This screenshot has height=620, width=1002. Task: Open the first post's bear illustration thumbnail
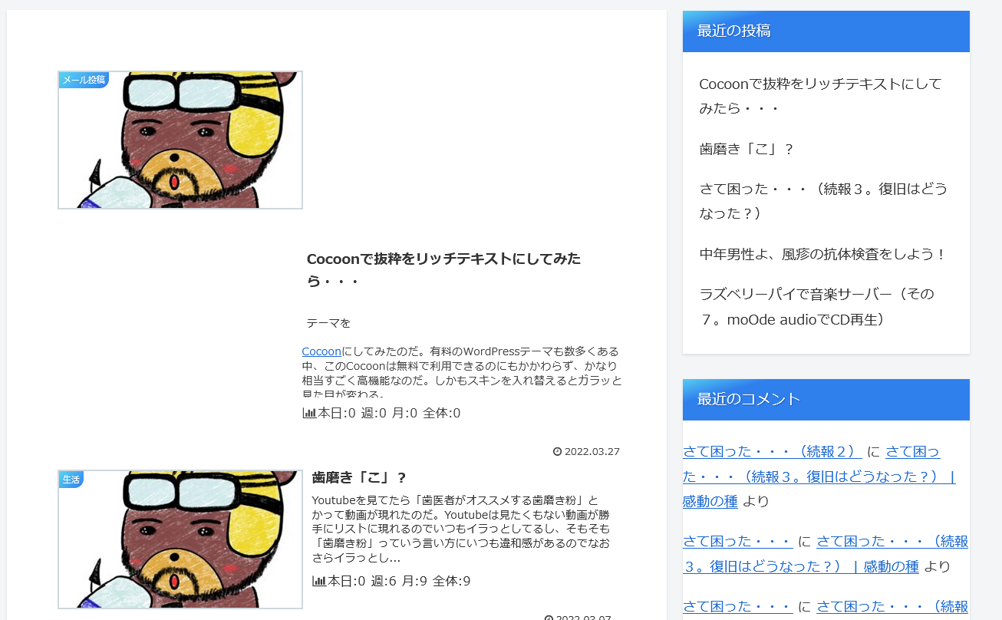click(x=180, y=140)
